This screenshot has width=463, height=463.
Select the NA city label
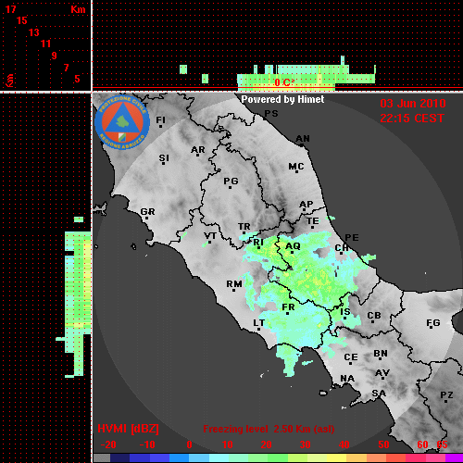coord(347,379)
